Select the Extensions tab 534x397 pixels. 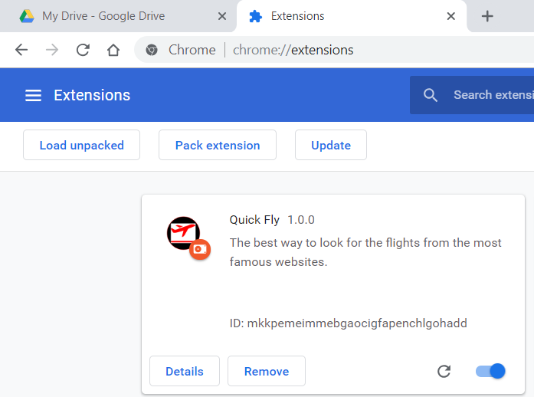(x=352, y=16)
